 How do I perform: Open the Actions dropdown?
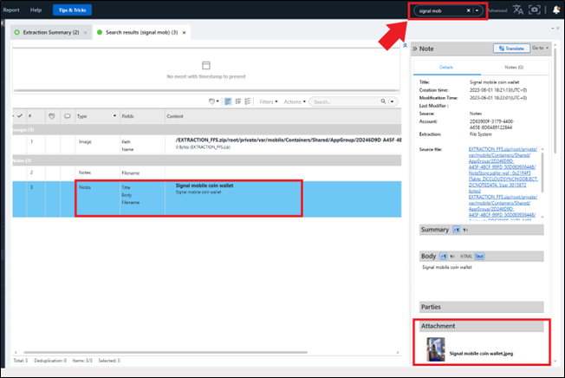point(294,101)
